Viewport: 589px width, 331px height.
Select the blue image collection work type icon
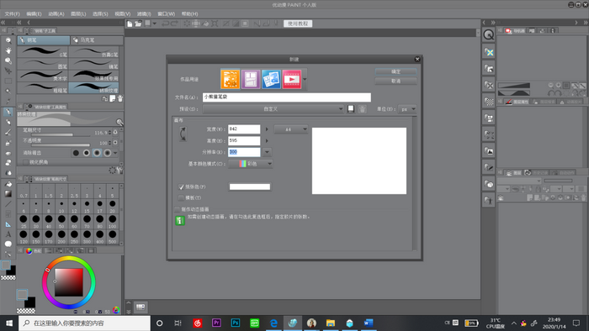pyautogui.click(x=271, y=79)
